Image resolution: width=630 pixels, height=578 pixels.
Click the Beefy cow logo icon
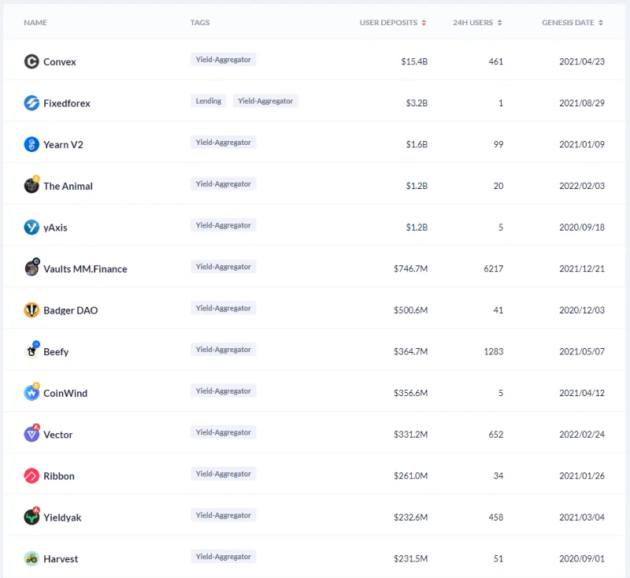click(x=31, y=350)
